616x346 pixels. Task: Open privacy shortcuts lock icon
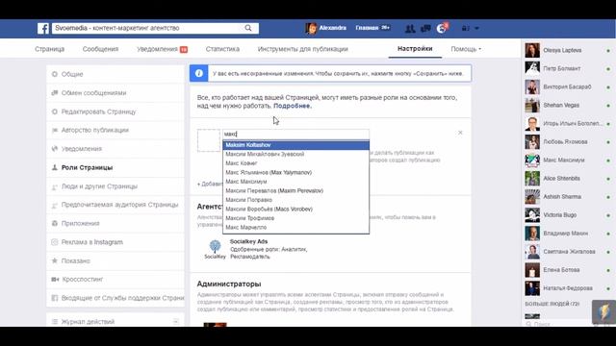[x=465, y=28]
